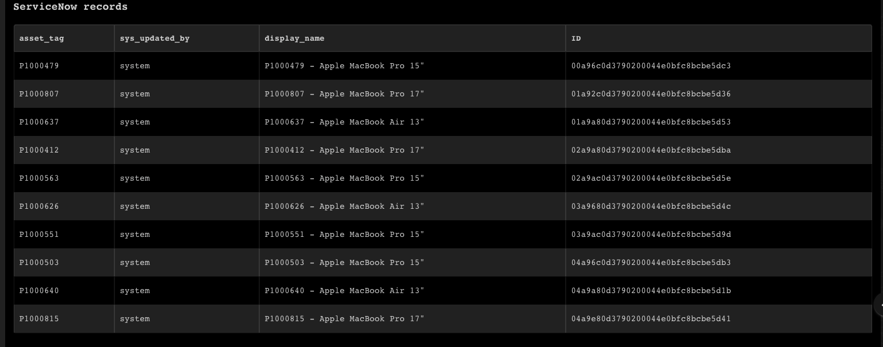Click the asset_tag column header
This screenshot has height=347, width=883.
click(41, 38)
